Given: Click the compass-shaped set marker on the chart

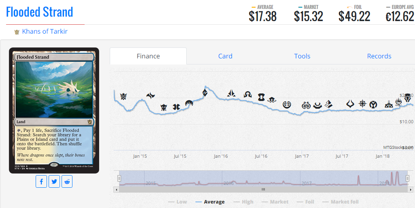Looking at the screenshot, I should pyautogui.click(x=362, y=103).
